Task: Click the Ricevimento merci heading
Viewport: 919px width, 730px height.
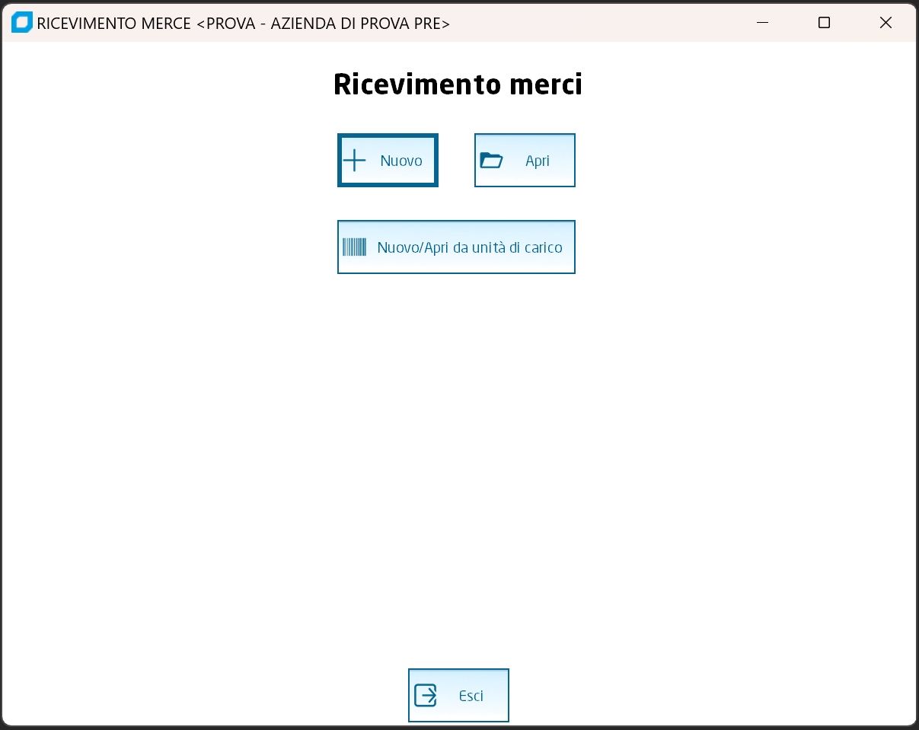Action: [458, 84]
